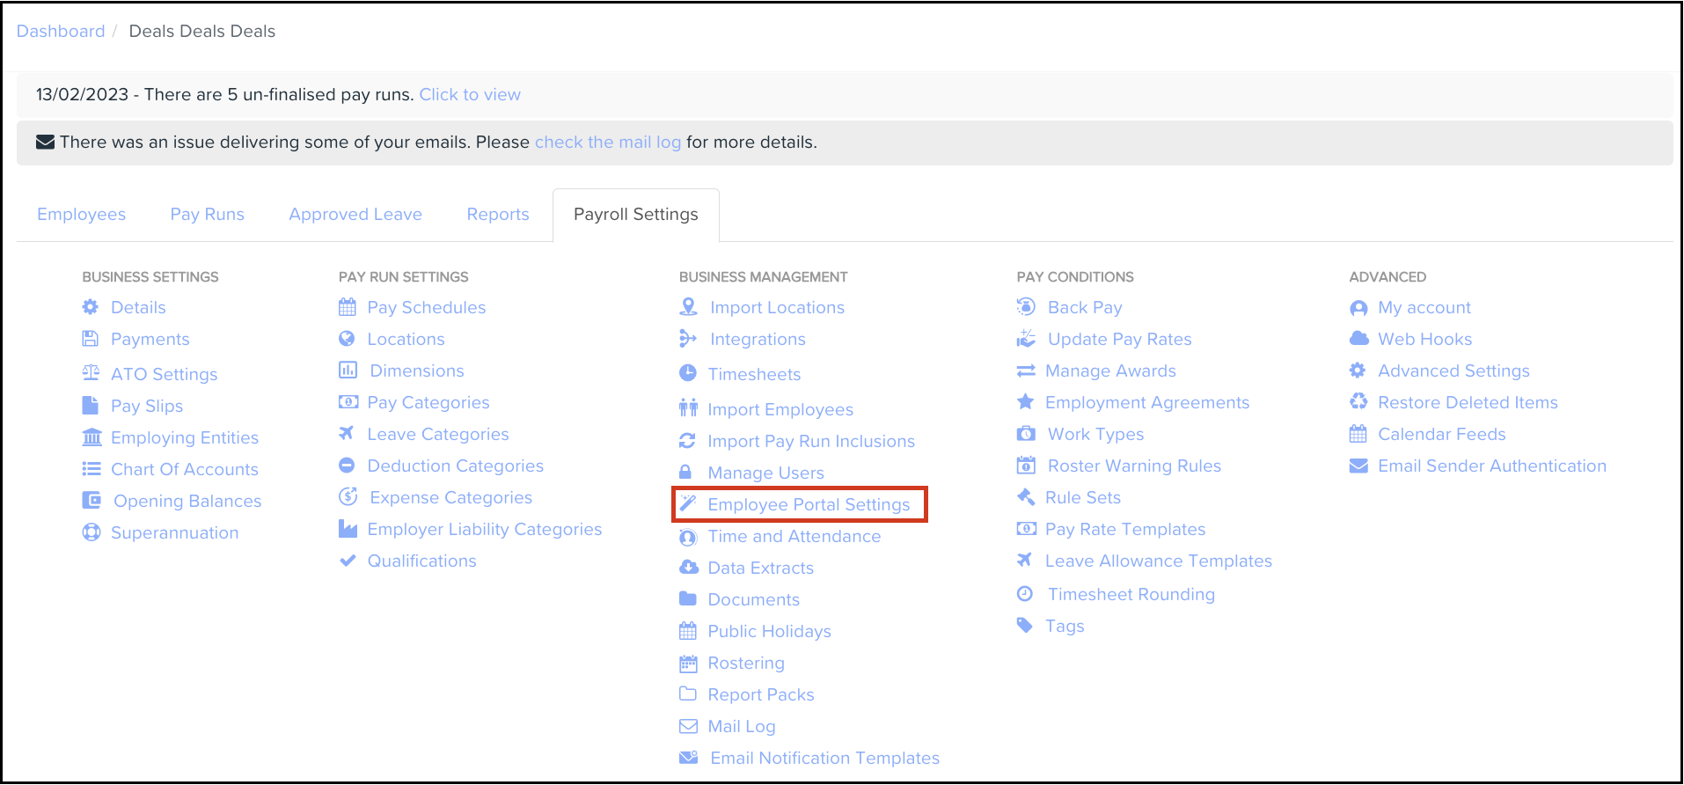This screenshot has width=1684, height=785.
Task: Click the padlock icon next to Manage Users
Action: point(685,472)
